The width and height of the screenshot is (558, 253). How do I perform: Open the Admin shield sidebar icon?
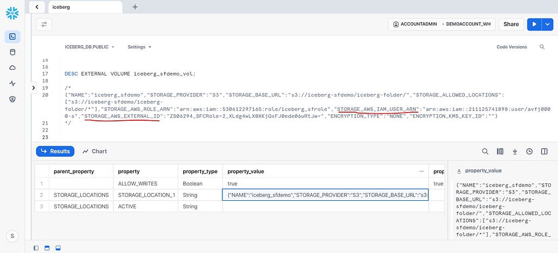click(13, 99)
